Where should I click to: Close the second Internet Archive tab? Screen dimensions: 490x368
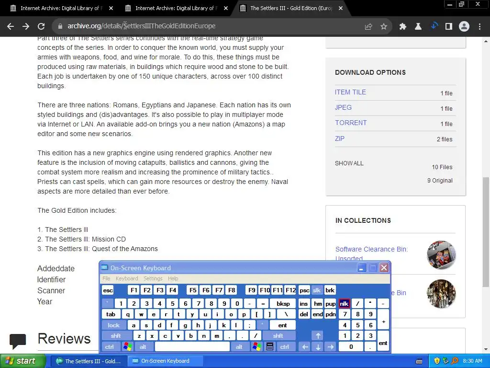[x=226, y=8]
